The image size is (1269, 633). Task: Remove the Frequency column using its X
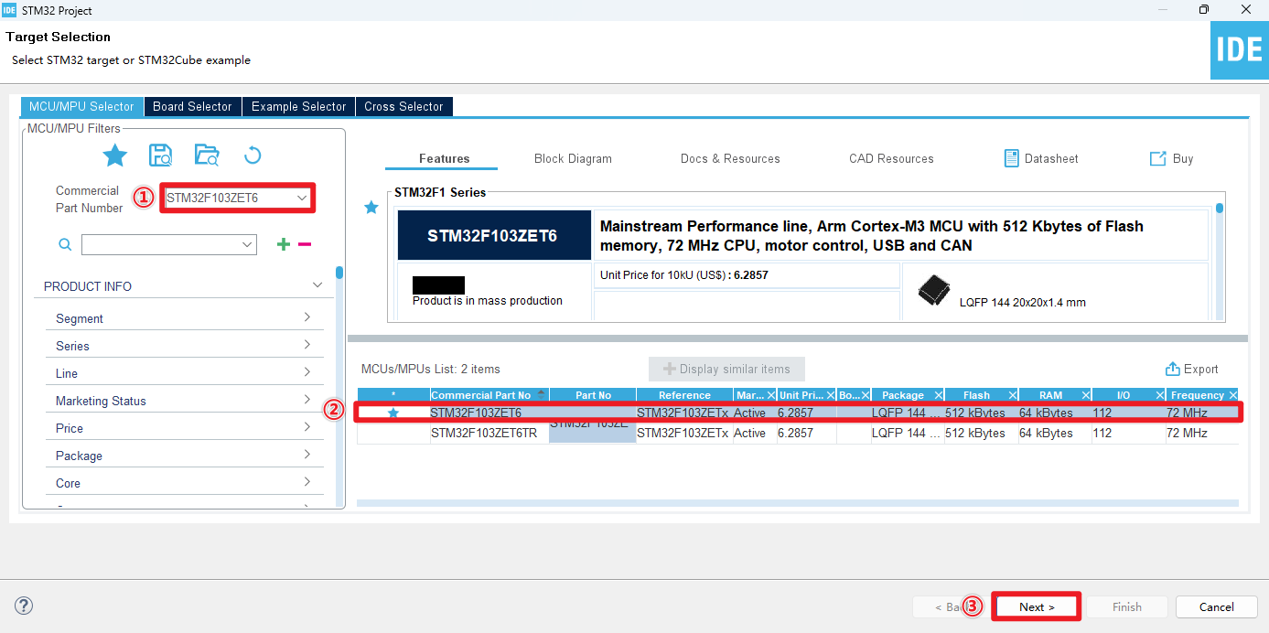[1232, 395]
